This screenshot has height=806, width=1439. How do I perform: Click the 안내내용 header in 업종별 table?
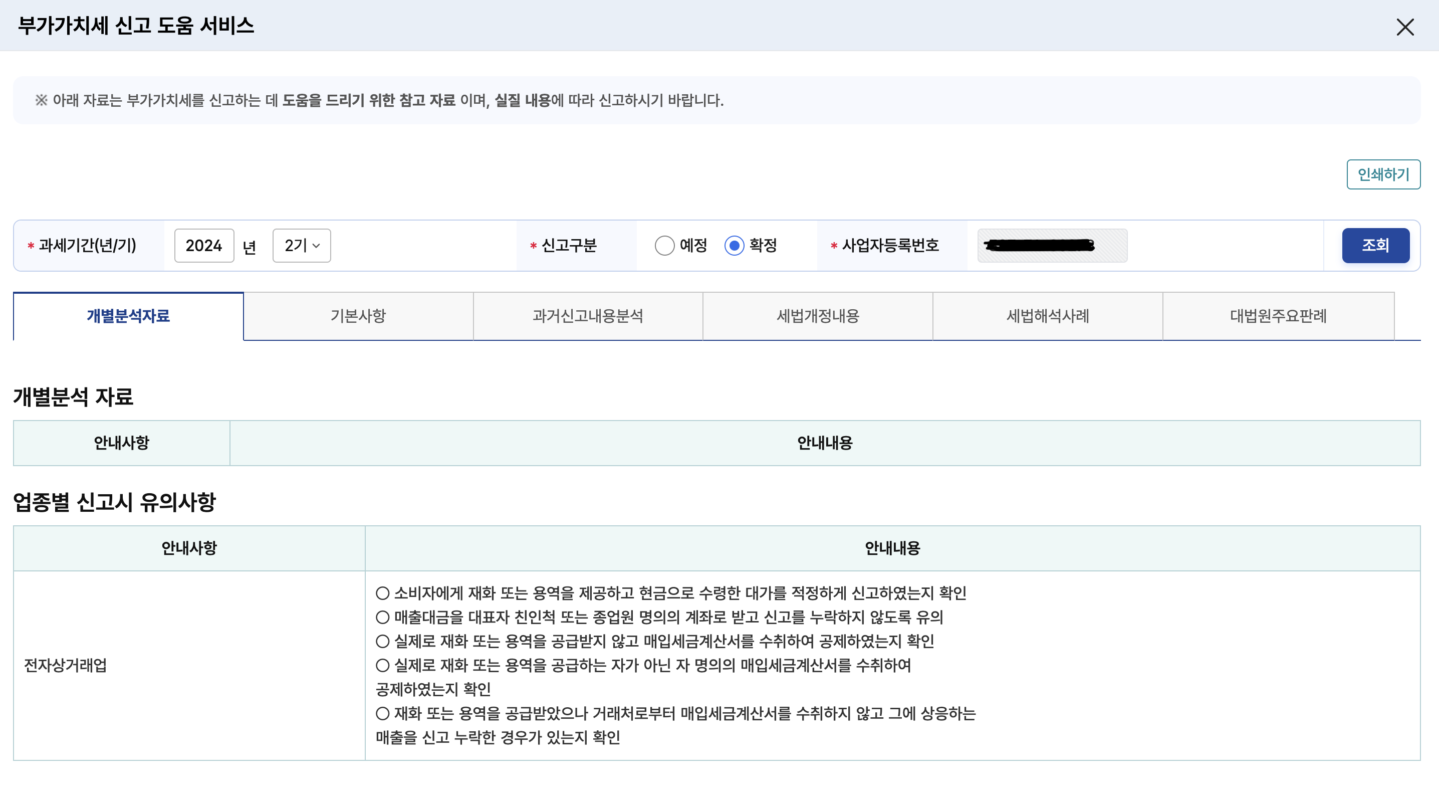coord(892,548)
